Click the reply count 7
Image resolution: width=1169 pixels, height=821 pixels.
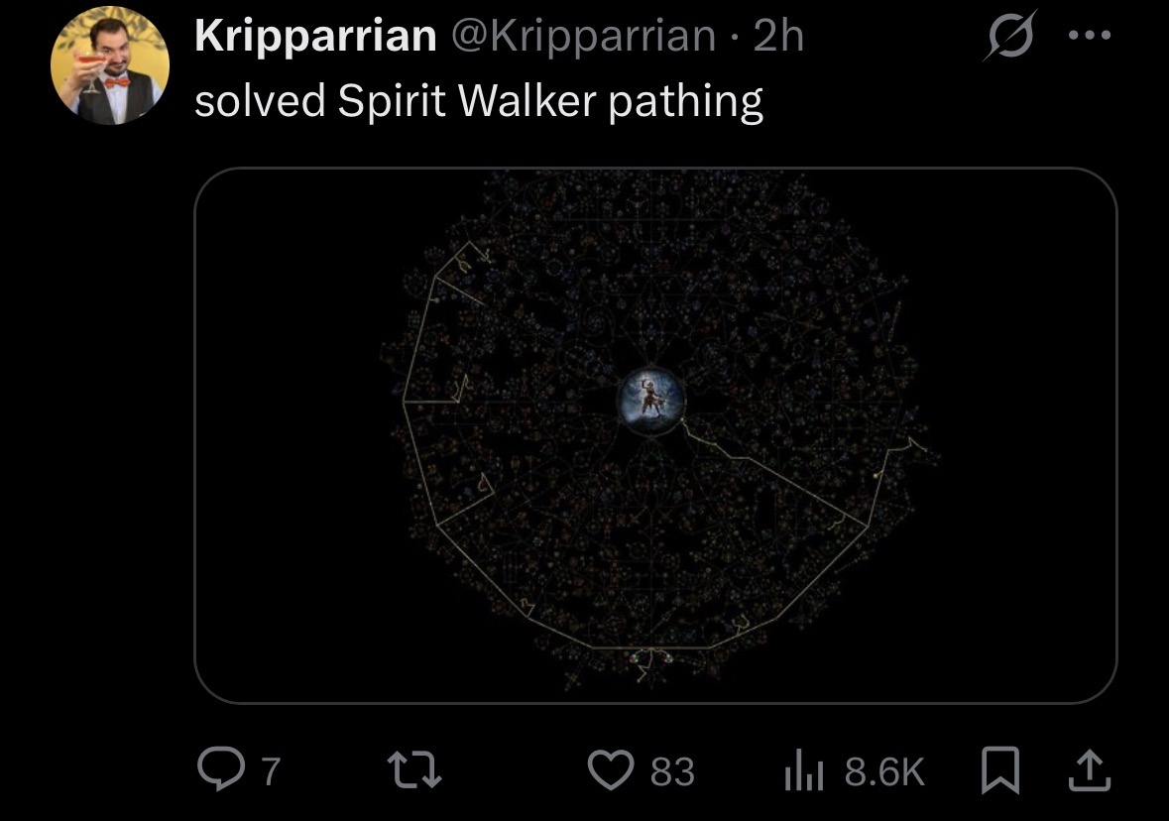[x=271, y=771]
